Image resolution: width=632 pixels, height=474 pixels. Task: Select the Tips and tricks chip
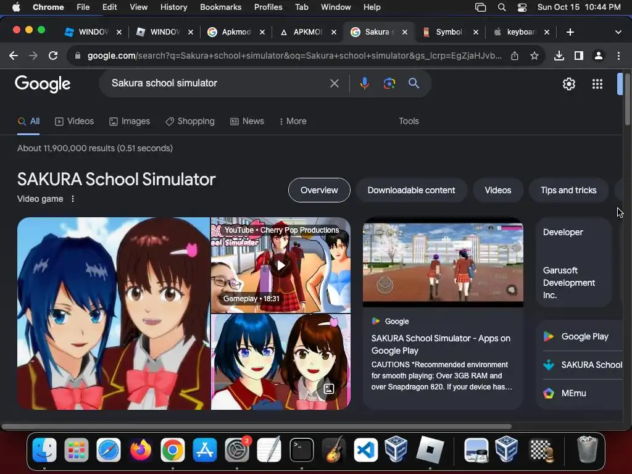(568, 190)
